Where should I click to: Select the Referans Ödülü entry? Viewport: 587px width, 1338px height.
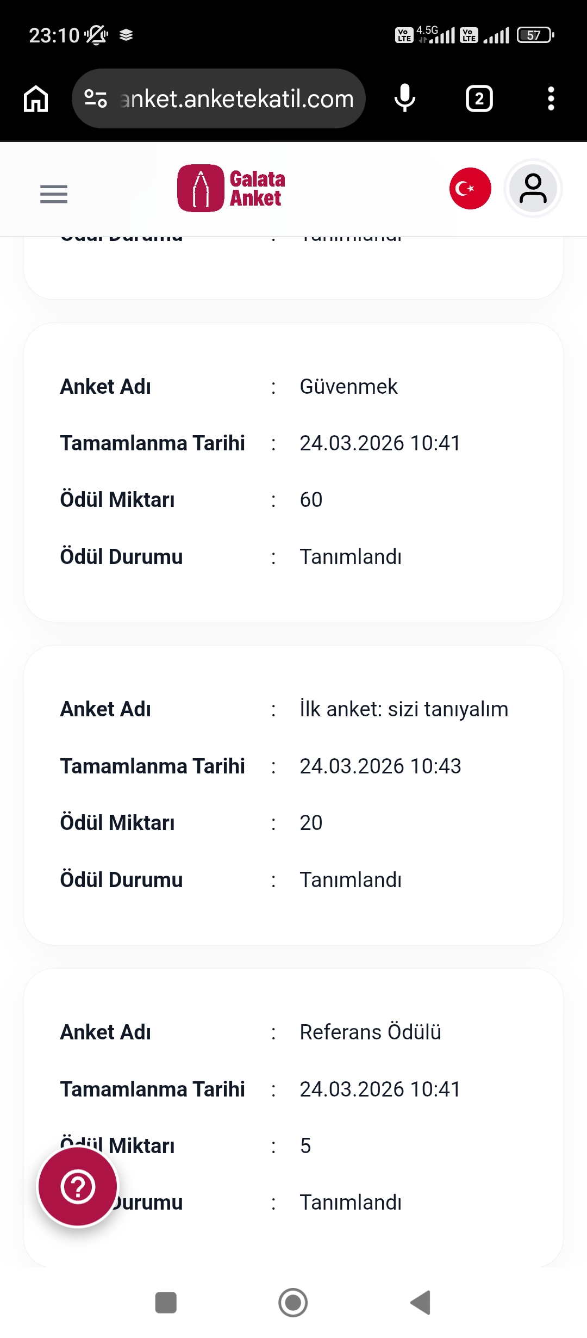pos(370,1032)
